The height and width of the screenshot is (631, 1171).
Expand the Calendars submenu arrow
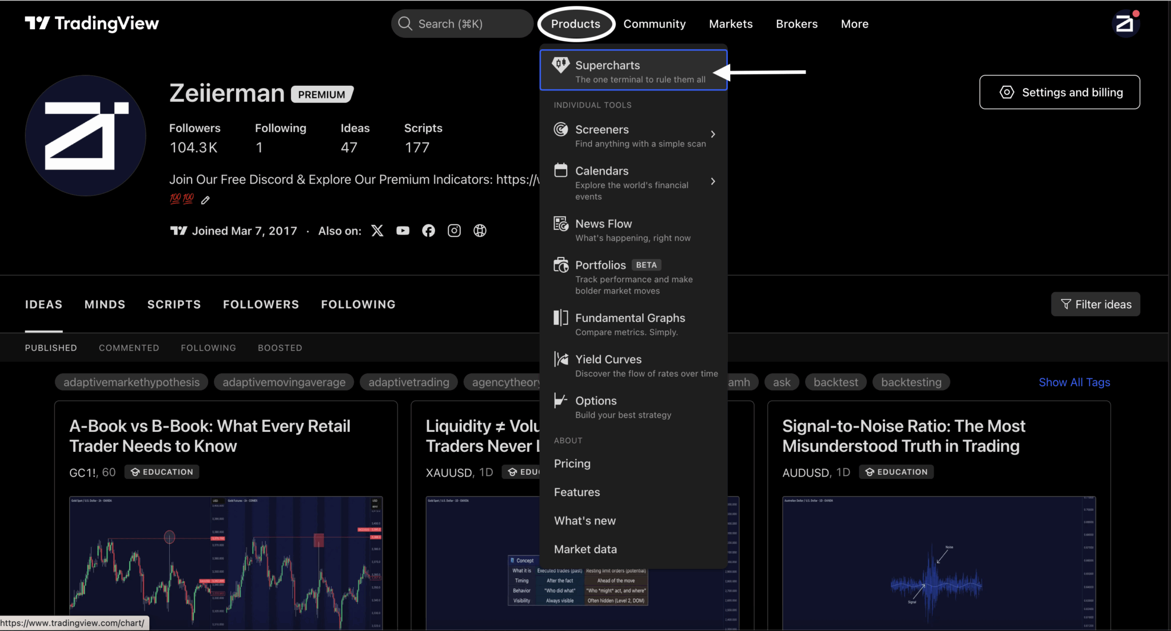point(712,181)
